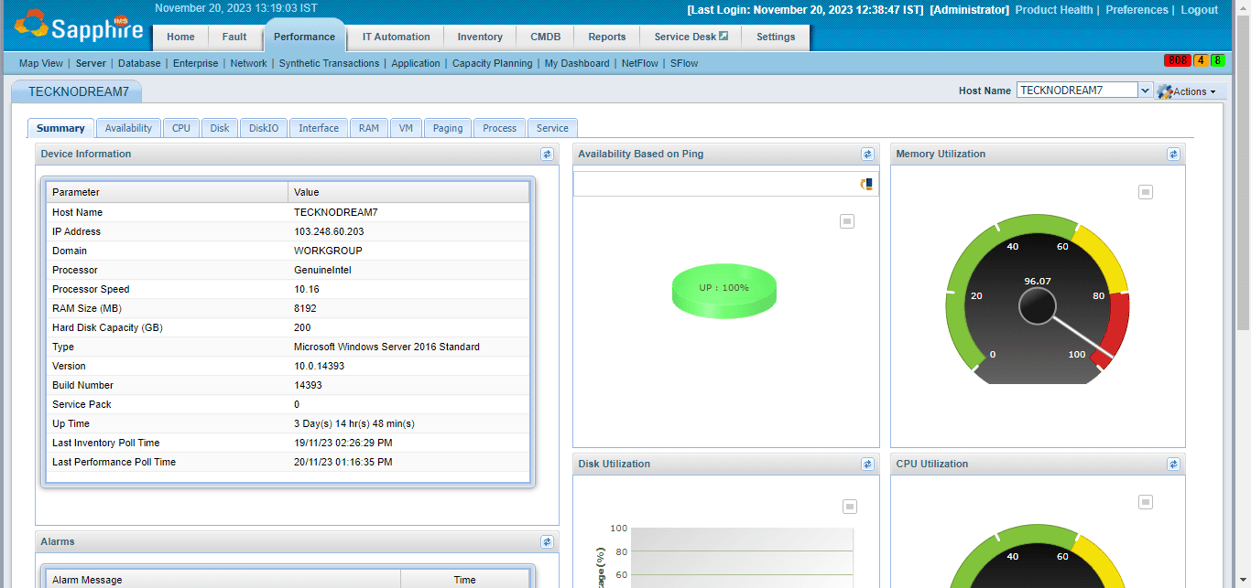Image resolution: width=1251 pixels, height=588 pixels.
Task: Open the Server submenu link
Action: tap(91, 63)
